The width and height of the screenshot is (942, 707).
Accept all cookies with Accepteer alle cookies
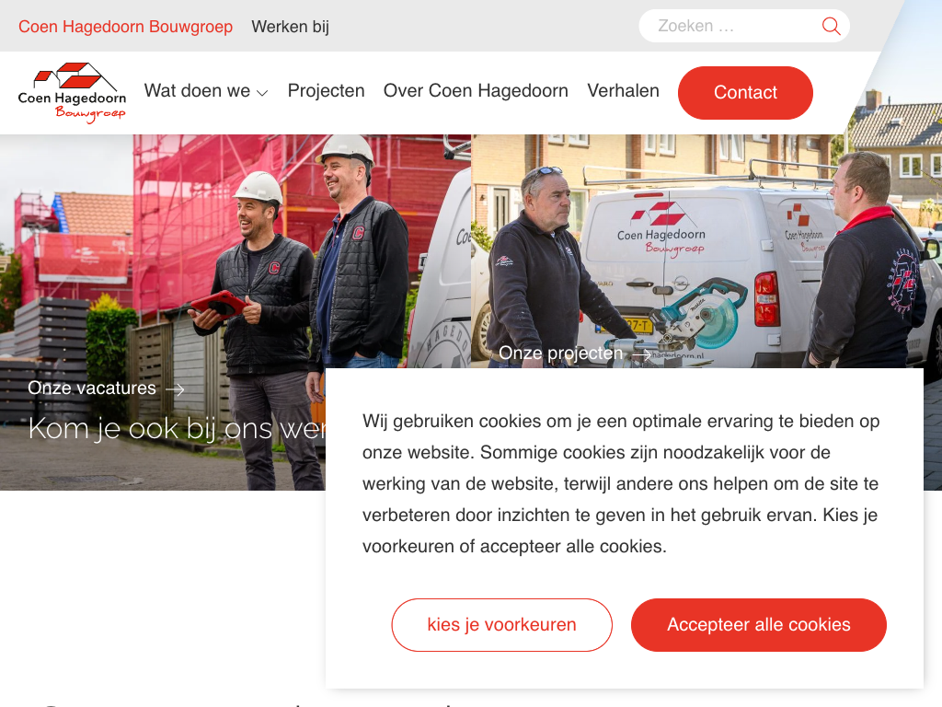(x=759, y=625)
